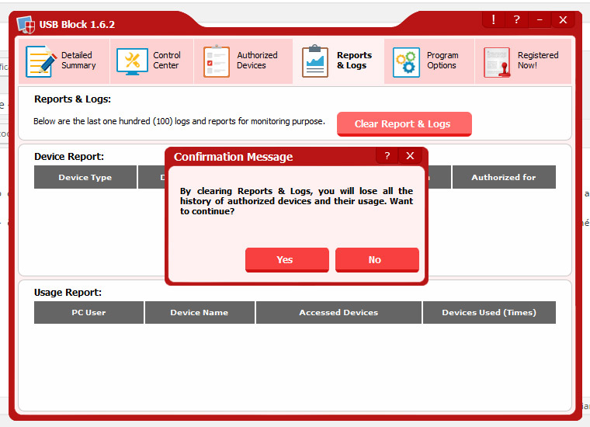Screen dimensions: 590x427
Task: Click the exclamation mark icon in title bar
Action: [x=493, y=19]
